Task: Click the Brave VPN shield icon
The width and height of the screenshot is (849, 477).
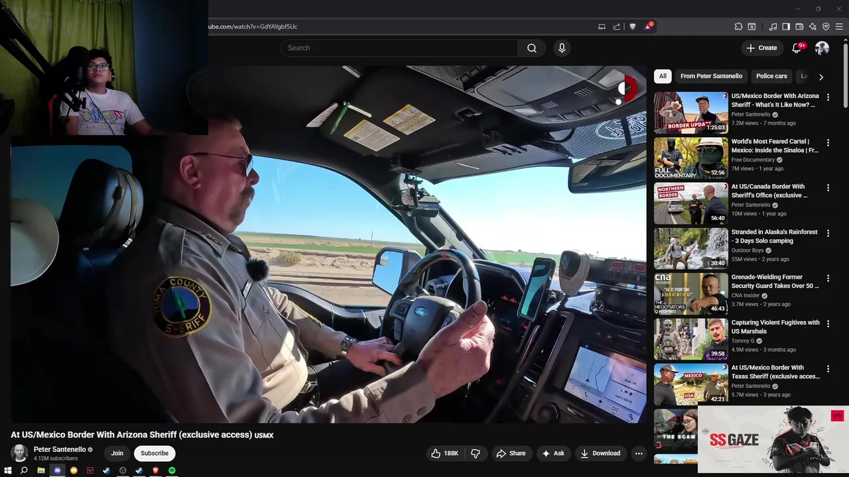Action: point(826,26)
